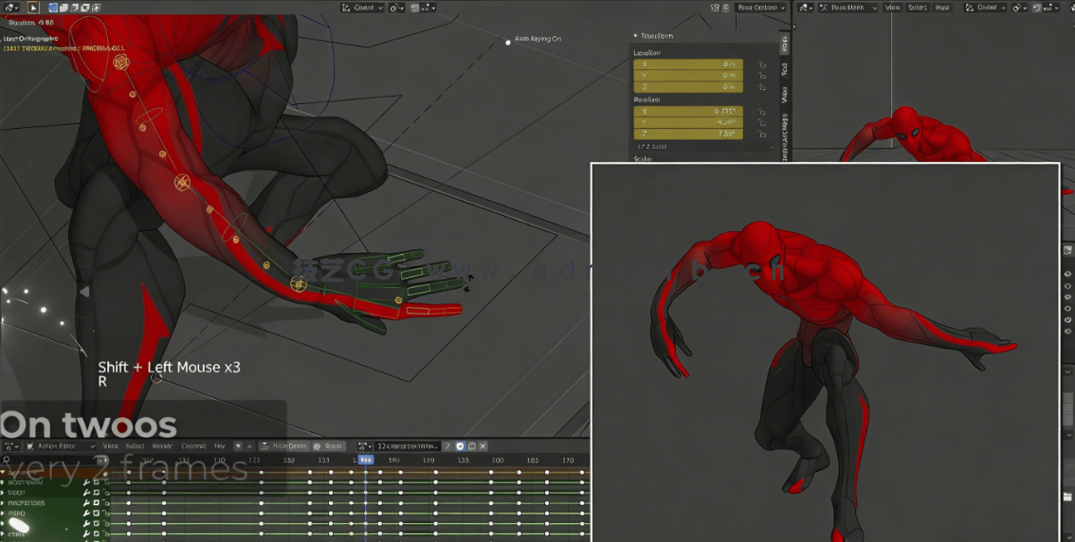Open left viewport Global transform orientation dropdown
1075x542 pixels.
pyautogui.click(x=363, y=8)
